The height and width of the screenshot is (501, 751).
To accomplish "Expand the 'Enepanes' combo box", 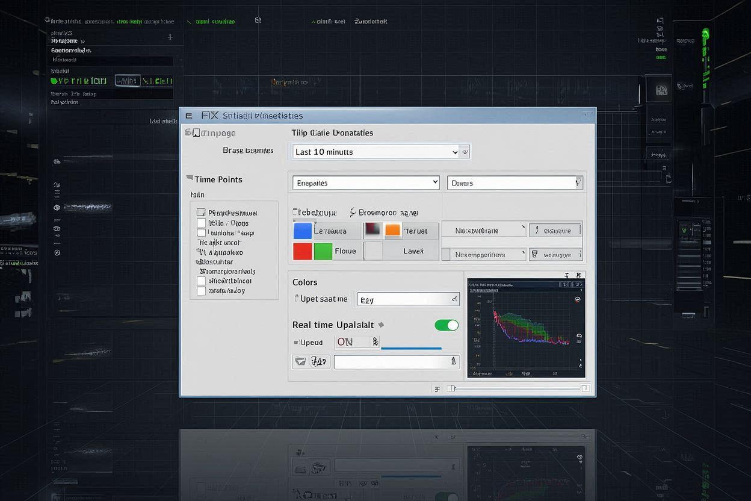I will [x=366, y=182].
